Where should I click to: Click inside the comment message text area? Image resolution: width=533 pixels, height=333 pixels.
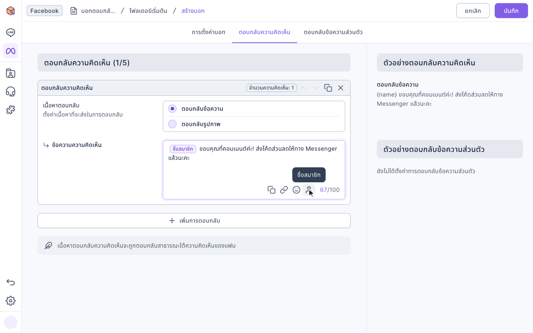click(x=254, y=170)
